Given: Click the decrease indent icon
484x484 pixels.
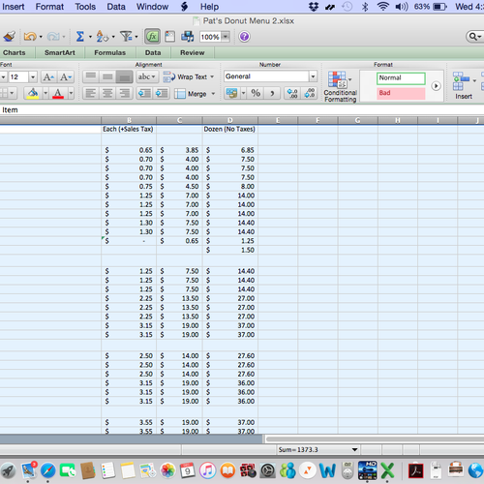Looking at the screenshot, I should pos(144,94).
